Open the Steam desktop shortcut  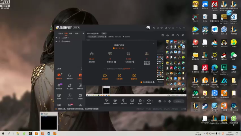pos(205,107)
